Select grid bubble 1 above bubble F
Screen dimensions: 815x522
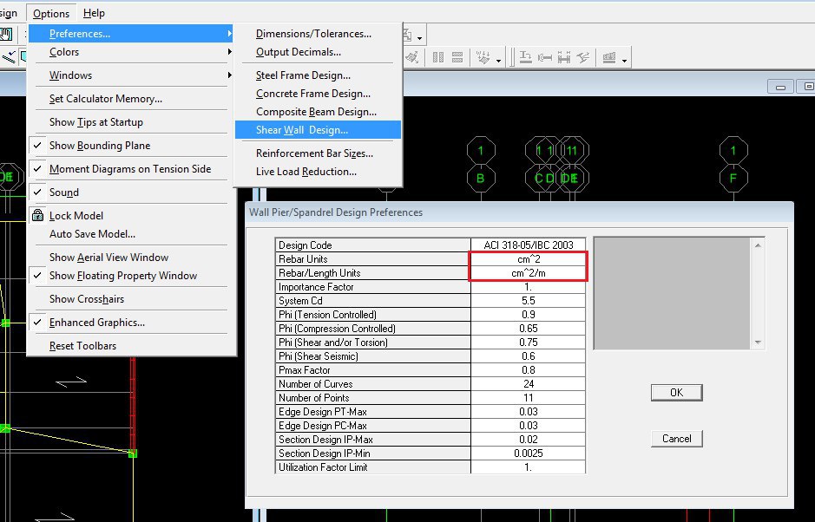pos(733,151)
